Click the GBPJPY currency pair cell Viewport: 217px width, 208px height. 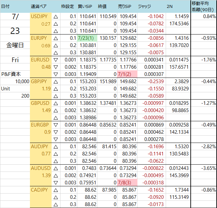[41, 81]
